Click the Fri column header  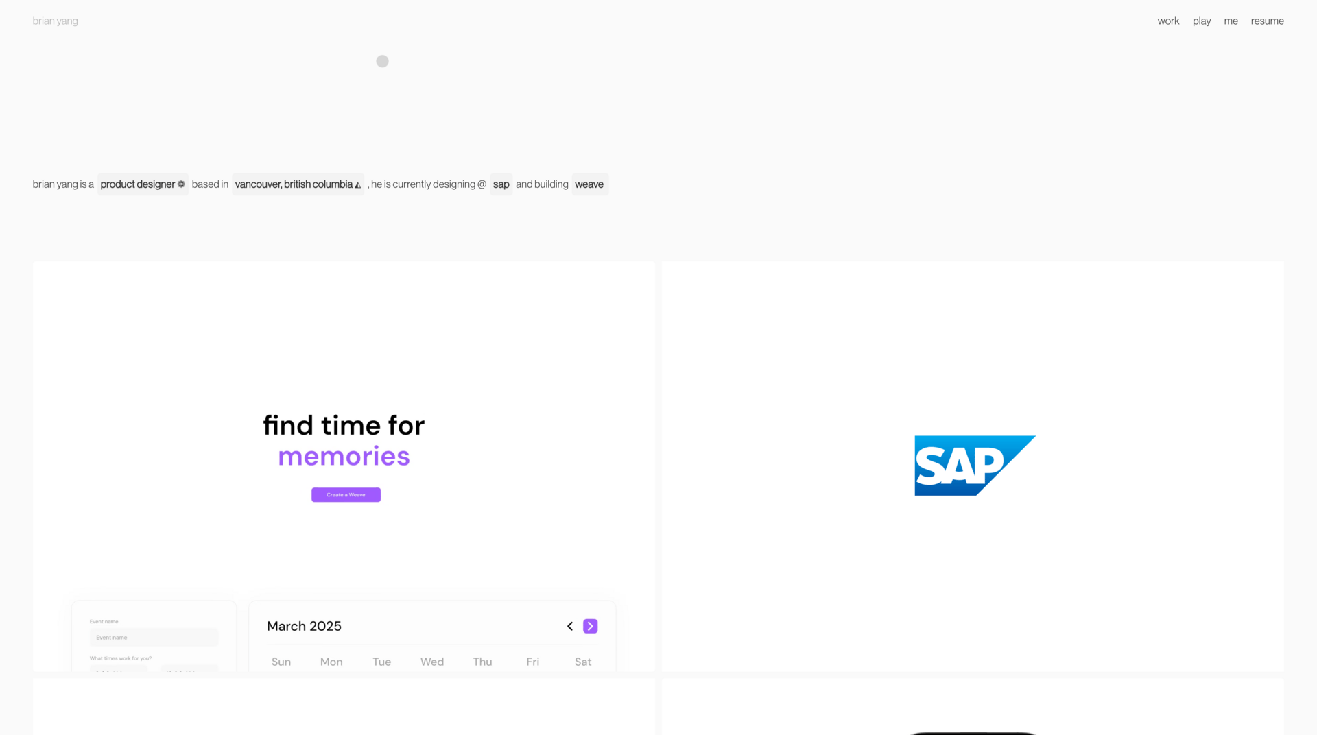tap(533, 662)
